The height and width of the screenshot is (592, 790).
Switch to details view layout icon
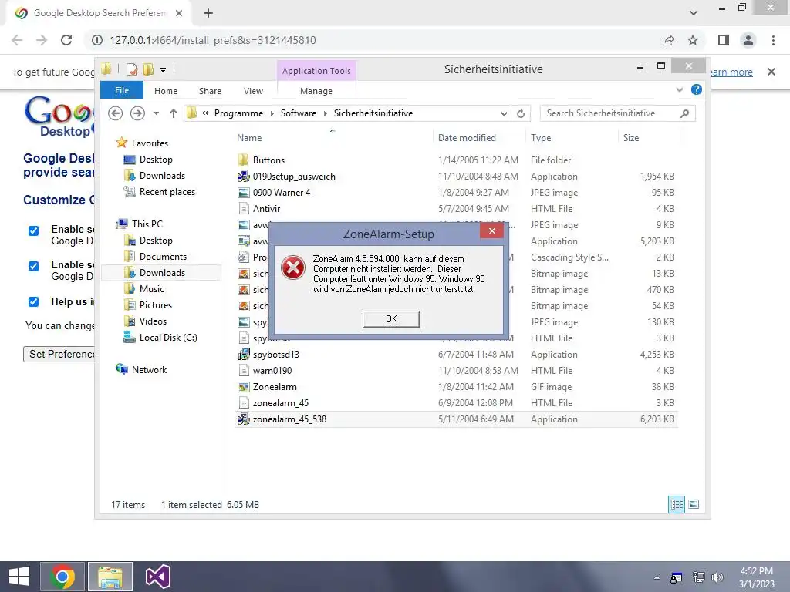click(x=676, y=504)
